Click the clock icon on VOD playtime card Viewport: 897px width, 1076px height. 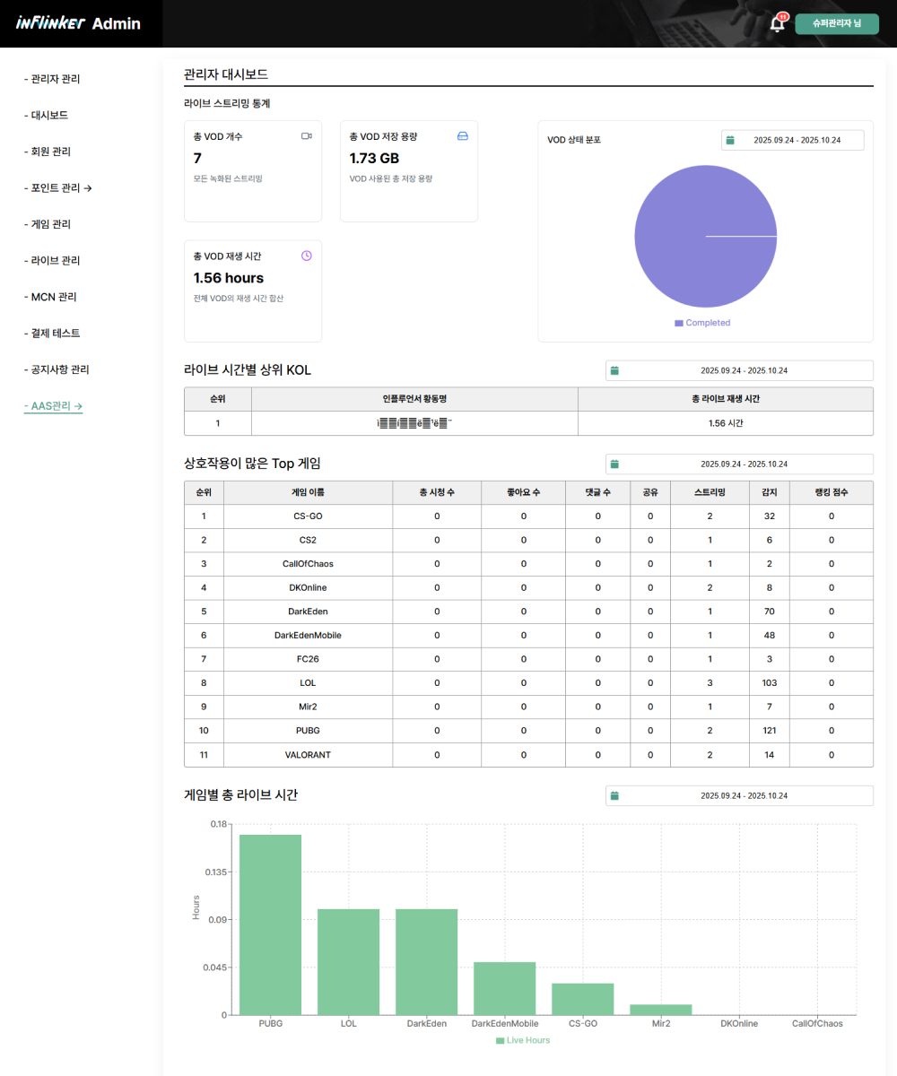click(x=307, y=256)
